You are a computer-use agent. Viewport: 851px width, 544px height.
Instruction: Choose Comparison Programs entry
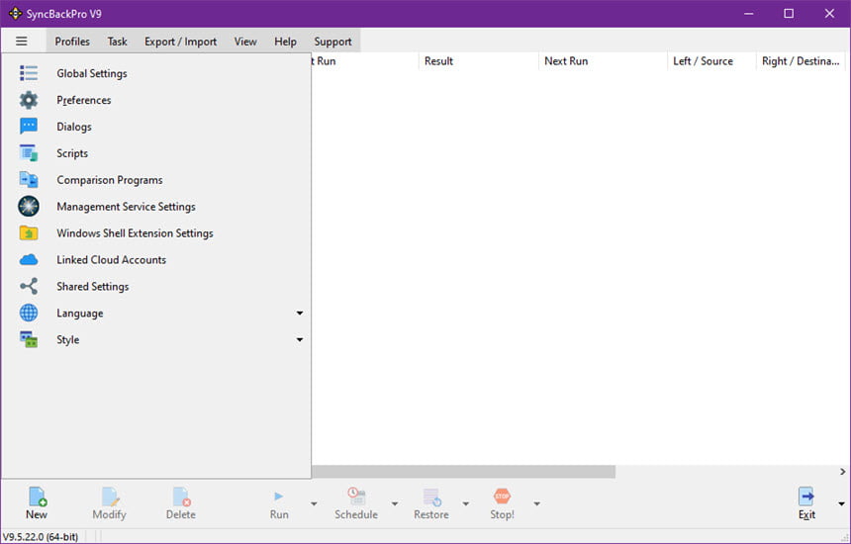point(155,180)
